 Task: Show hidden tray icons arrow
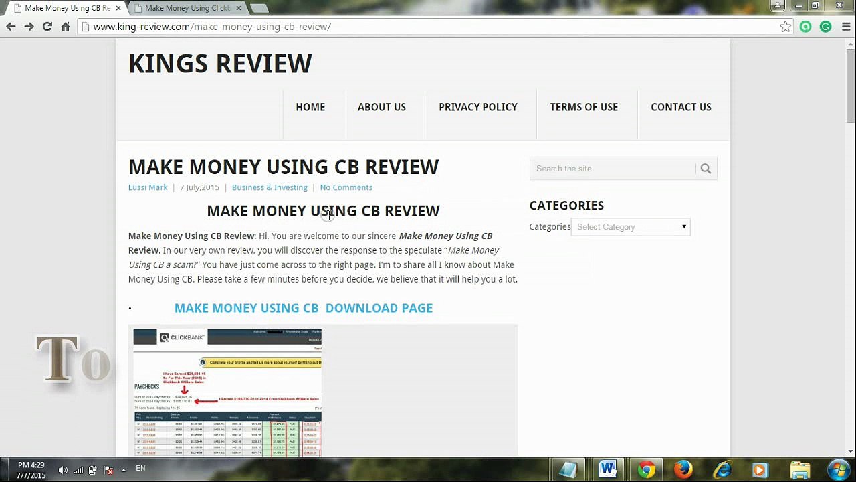pos(124,470)
